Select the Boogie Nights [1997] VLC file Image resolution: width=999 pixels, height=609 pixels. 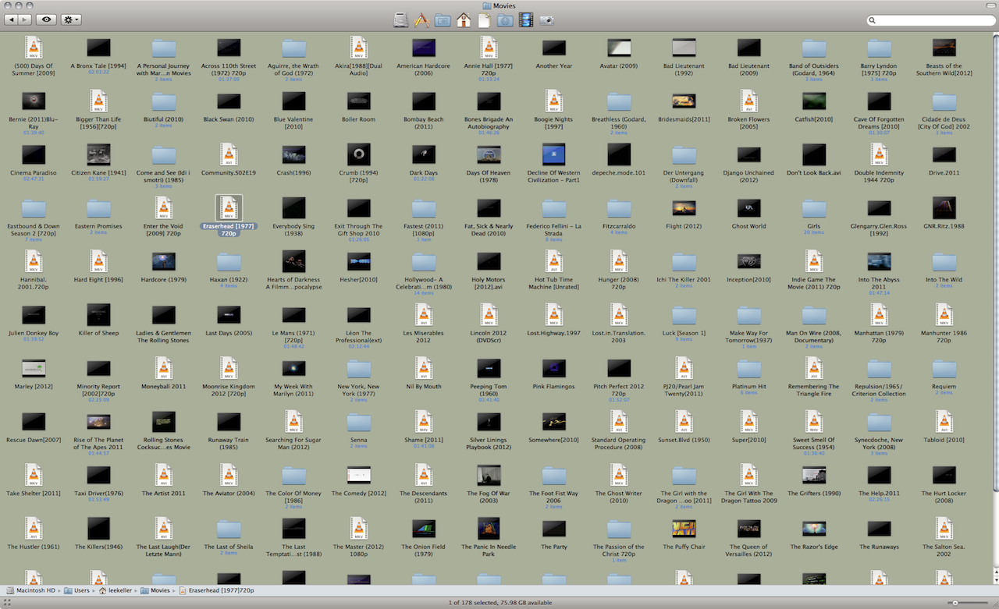pyautogui.click(x=553, y=101)
